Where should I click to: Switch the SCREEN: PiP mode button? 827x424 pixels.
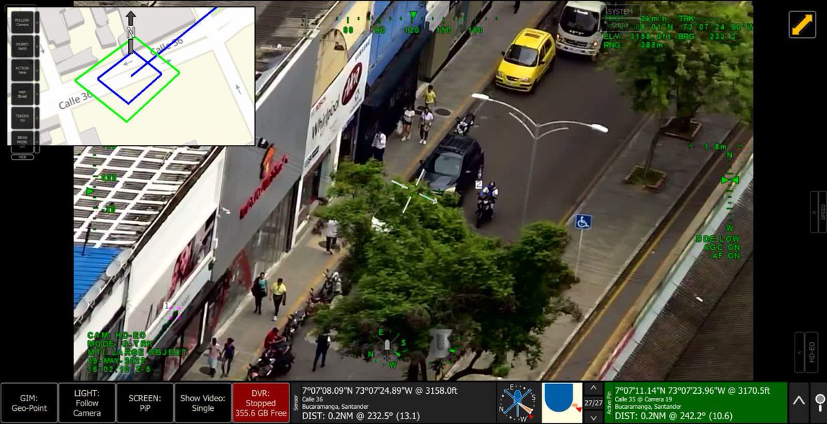pos(145,403)
